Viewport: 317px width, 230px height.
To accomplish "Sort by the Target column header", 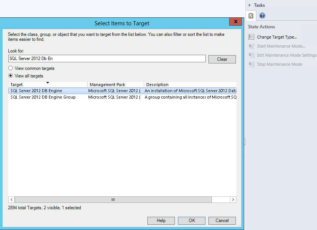I will click(48, 85).
